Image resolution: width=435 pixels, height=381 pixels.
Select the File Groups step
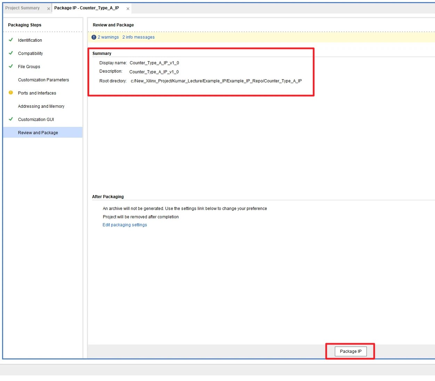click(x=29, y=67)
